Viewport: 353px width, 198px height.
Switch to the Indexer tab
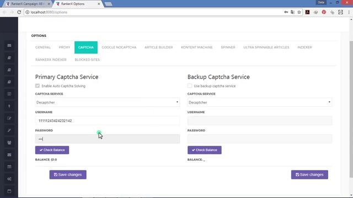(304, 47)
